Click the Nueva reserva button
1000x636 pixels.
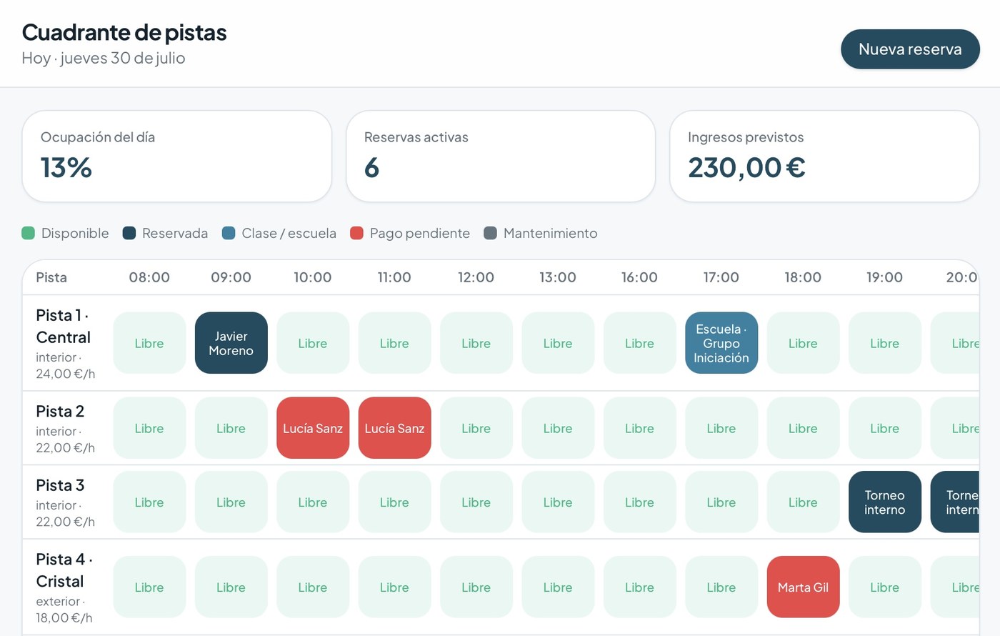pyautogui.click(x=910, y=49)
